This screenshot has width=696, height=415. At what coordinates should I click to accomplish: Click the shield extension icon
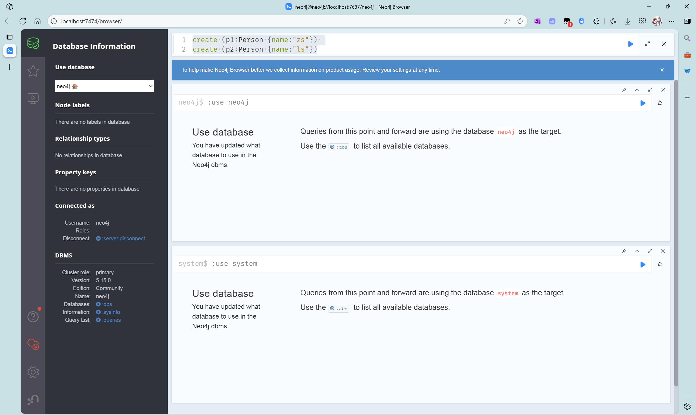[x=582, y=21]
